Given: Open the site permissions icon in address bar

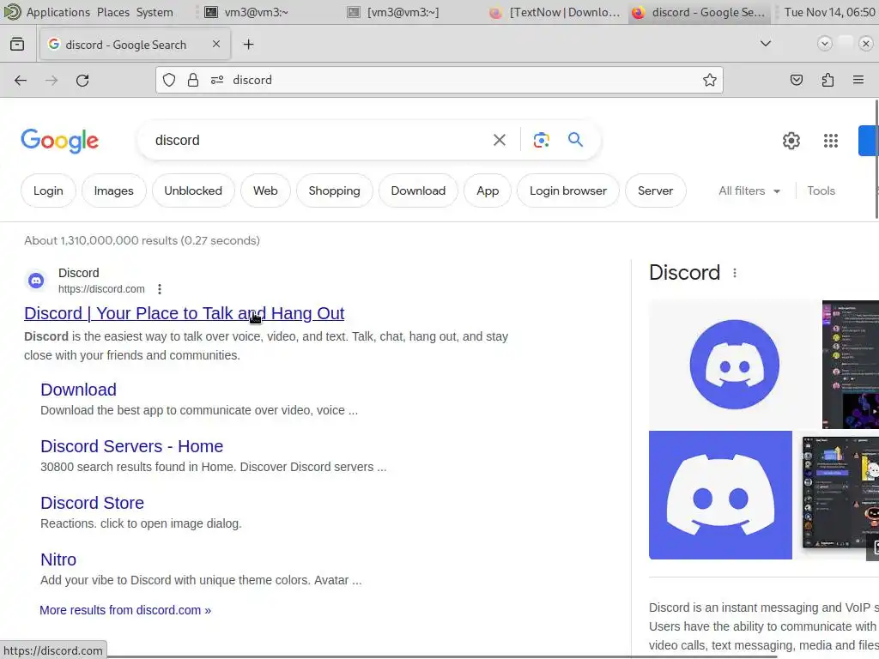Looking at the screenshot, I should tap(217, 80).
